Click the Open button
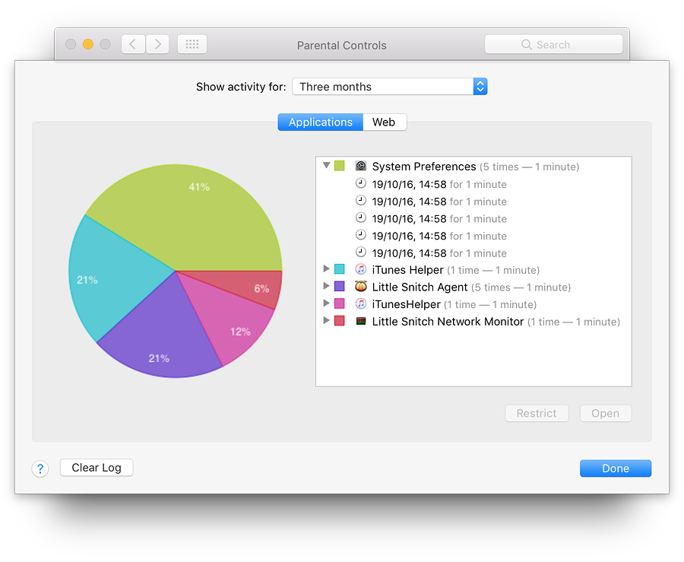Image resolution: width=684 pixels, height=562 pixels. (606, 413)
